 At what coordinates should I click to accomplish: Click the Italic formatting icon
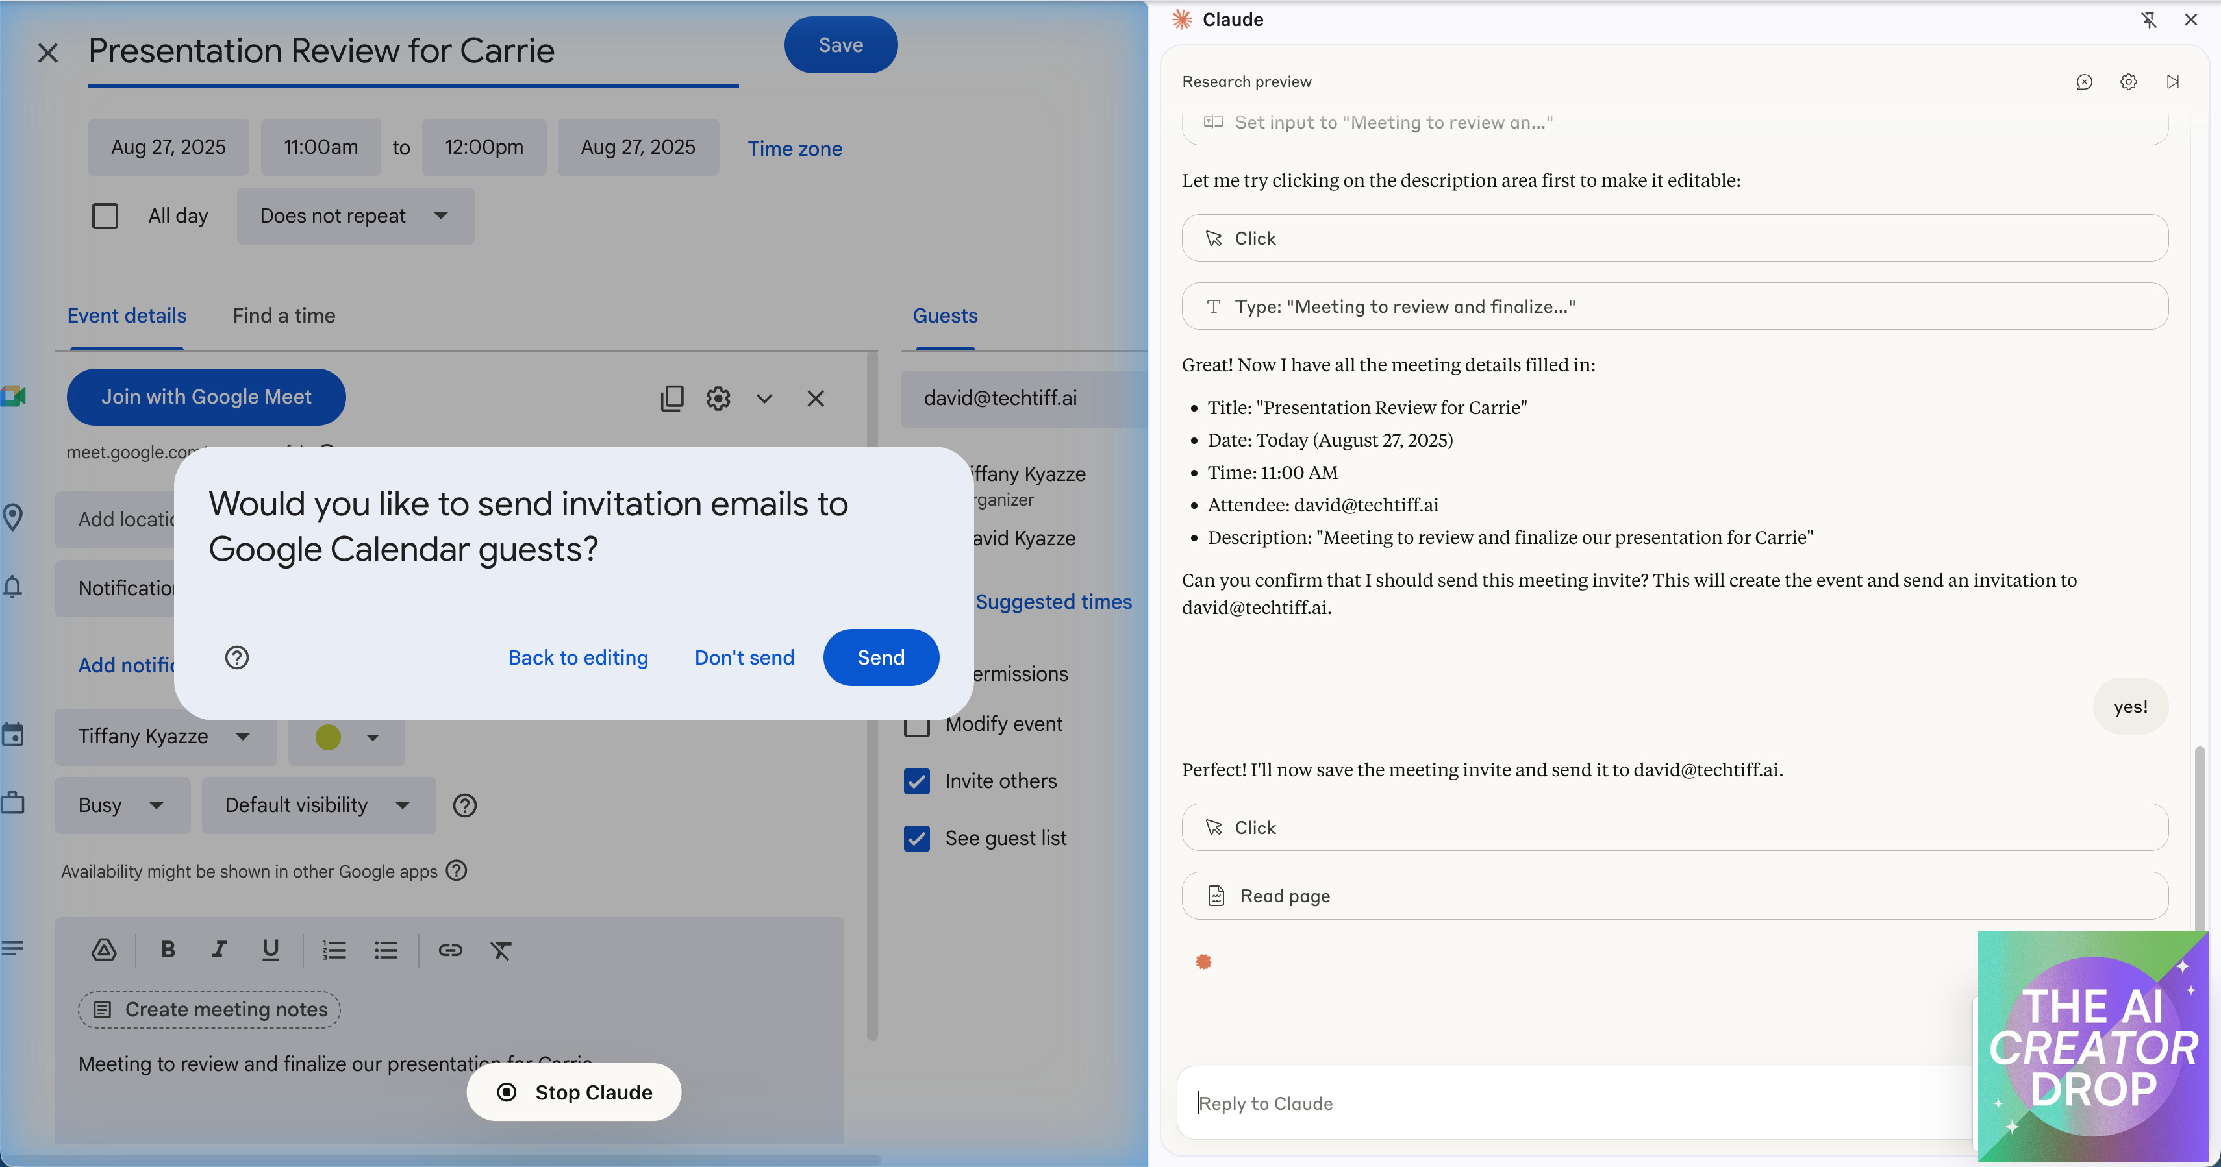click(x=219, y=950)
